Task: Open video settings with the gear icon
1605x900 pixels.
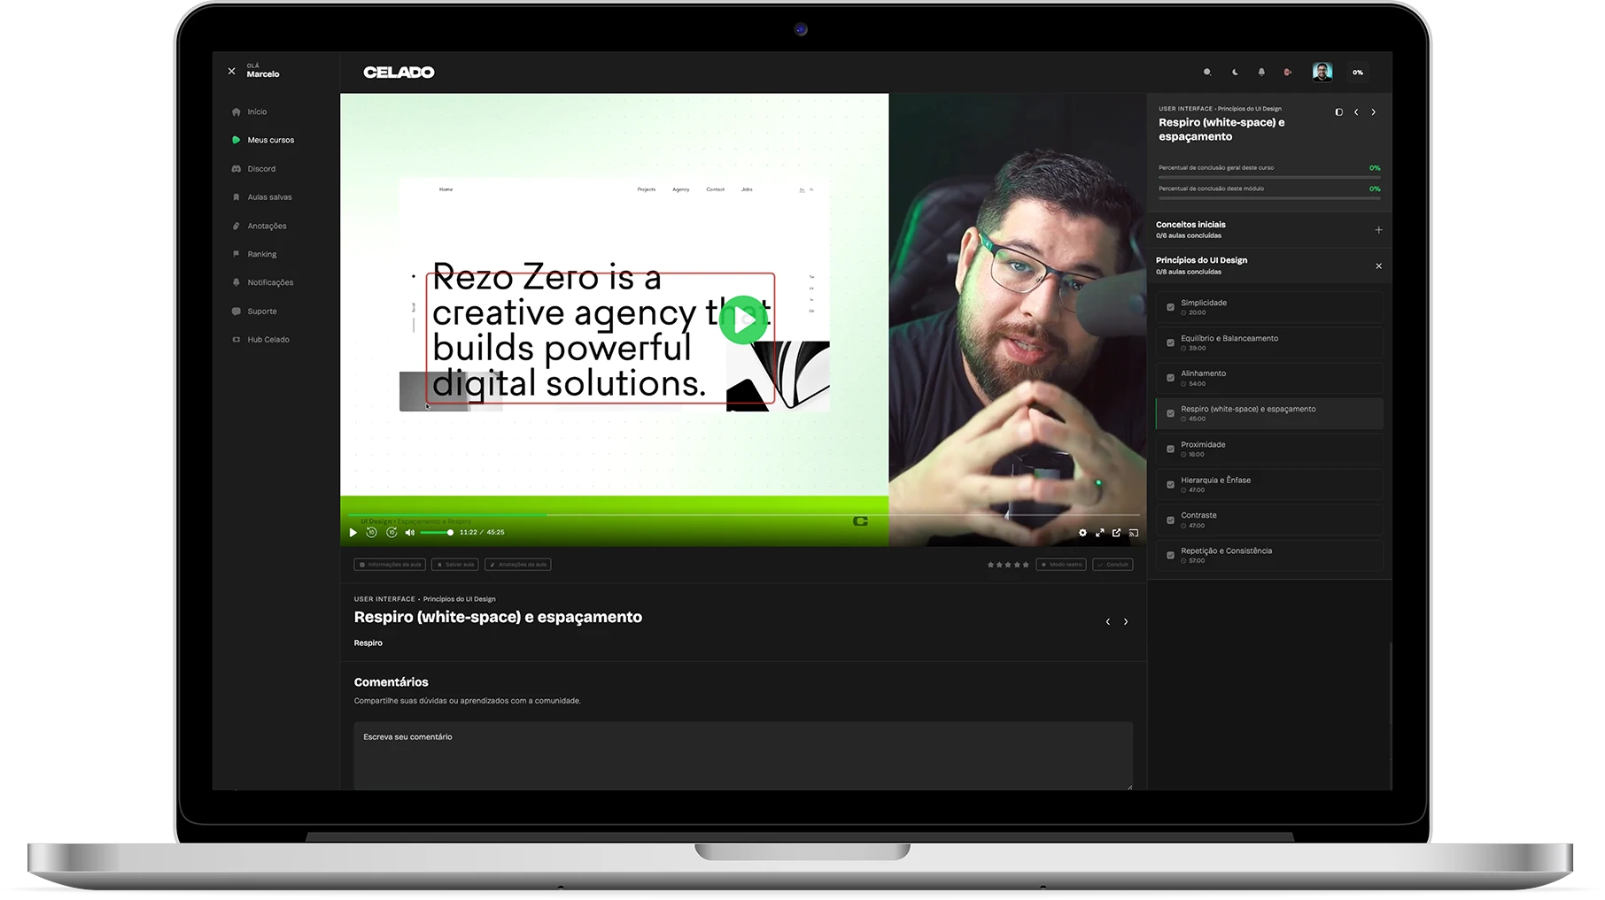Action: tap(1082, 533)
